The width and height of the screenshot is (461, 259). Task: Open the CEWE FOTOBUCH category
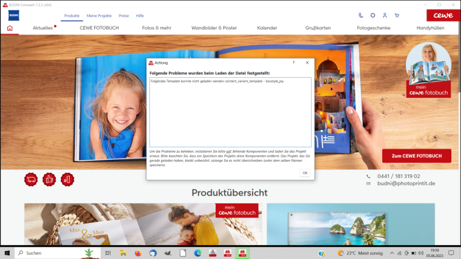click(x=99, y=28)
